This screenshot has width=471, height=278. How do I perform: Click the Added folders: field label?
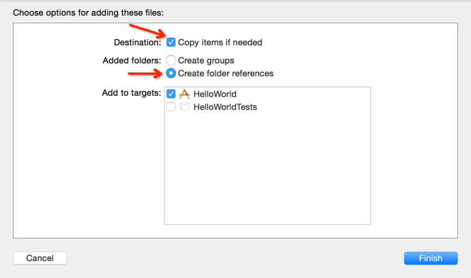point(132,61)
